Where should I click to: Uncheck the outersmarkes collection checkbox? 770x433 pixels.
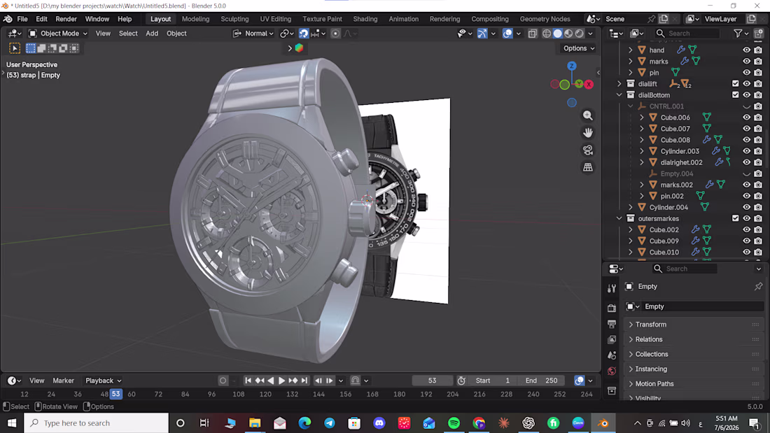(735, 218)
